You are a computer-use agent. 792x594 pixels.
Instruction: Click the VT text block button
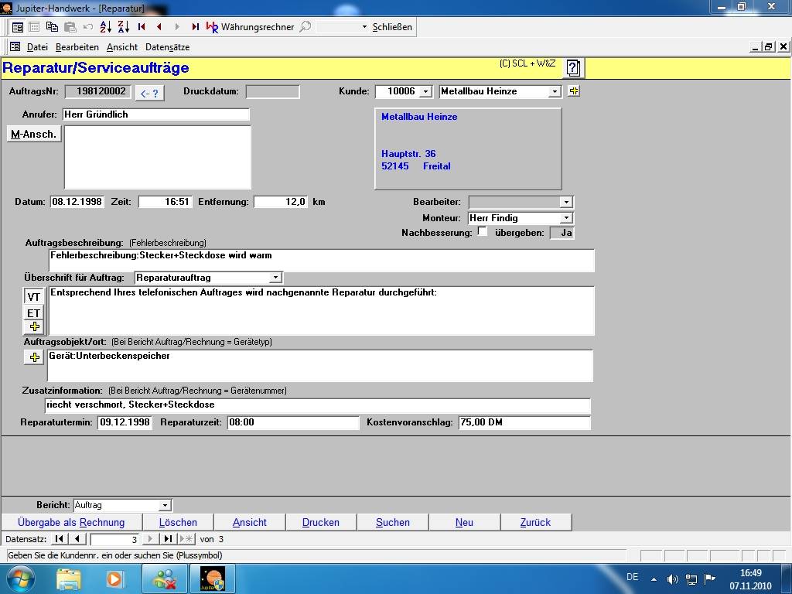33,297
